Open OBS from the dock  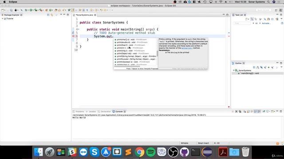pos(173,152)
